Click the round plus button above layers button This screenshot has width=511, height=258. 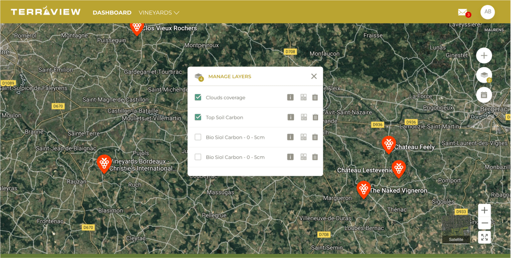tap(484, 56)
